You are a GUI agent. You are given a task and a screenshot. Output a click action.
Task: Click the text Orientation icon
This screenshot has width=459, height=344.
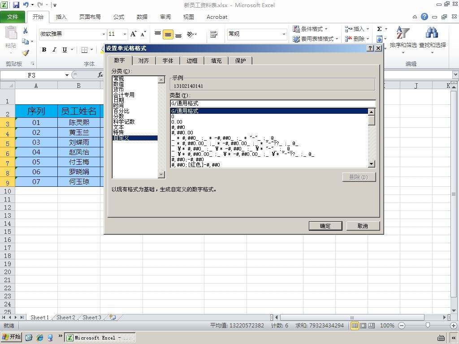[x=191, y=34]
